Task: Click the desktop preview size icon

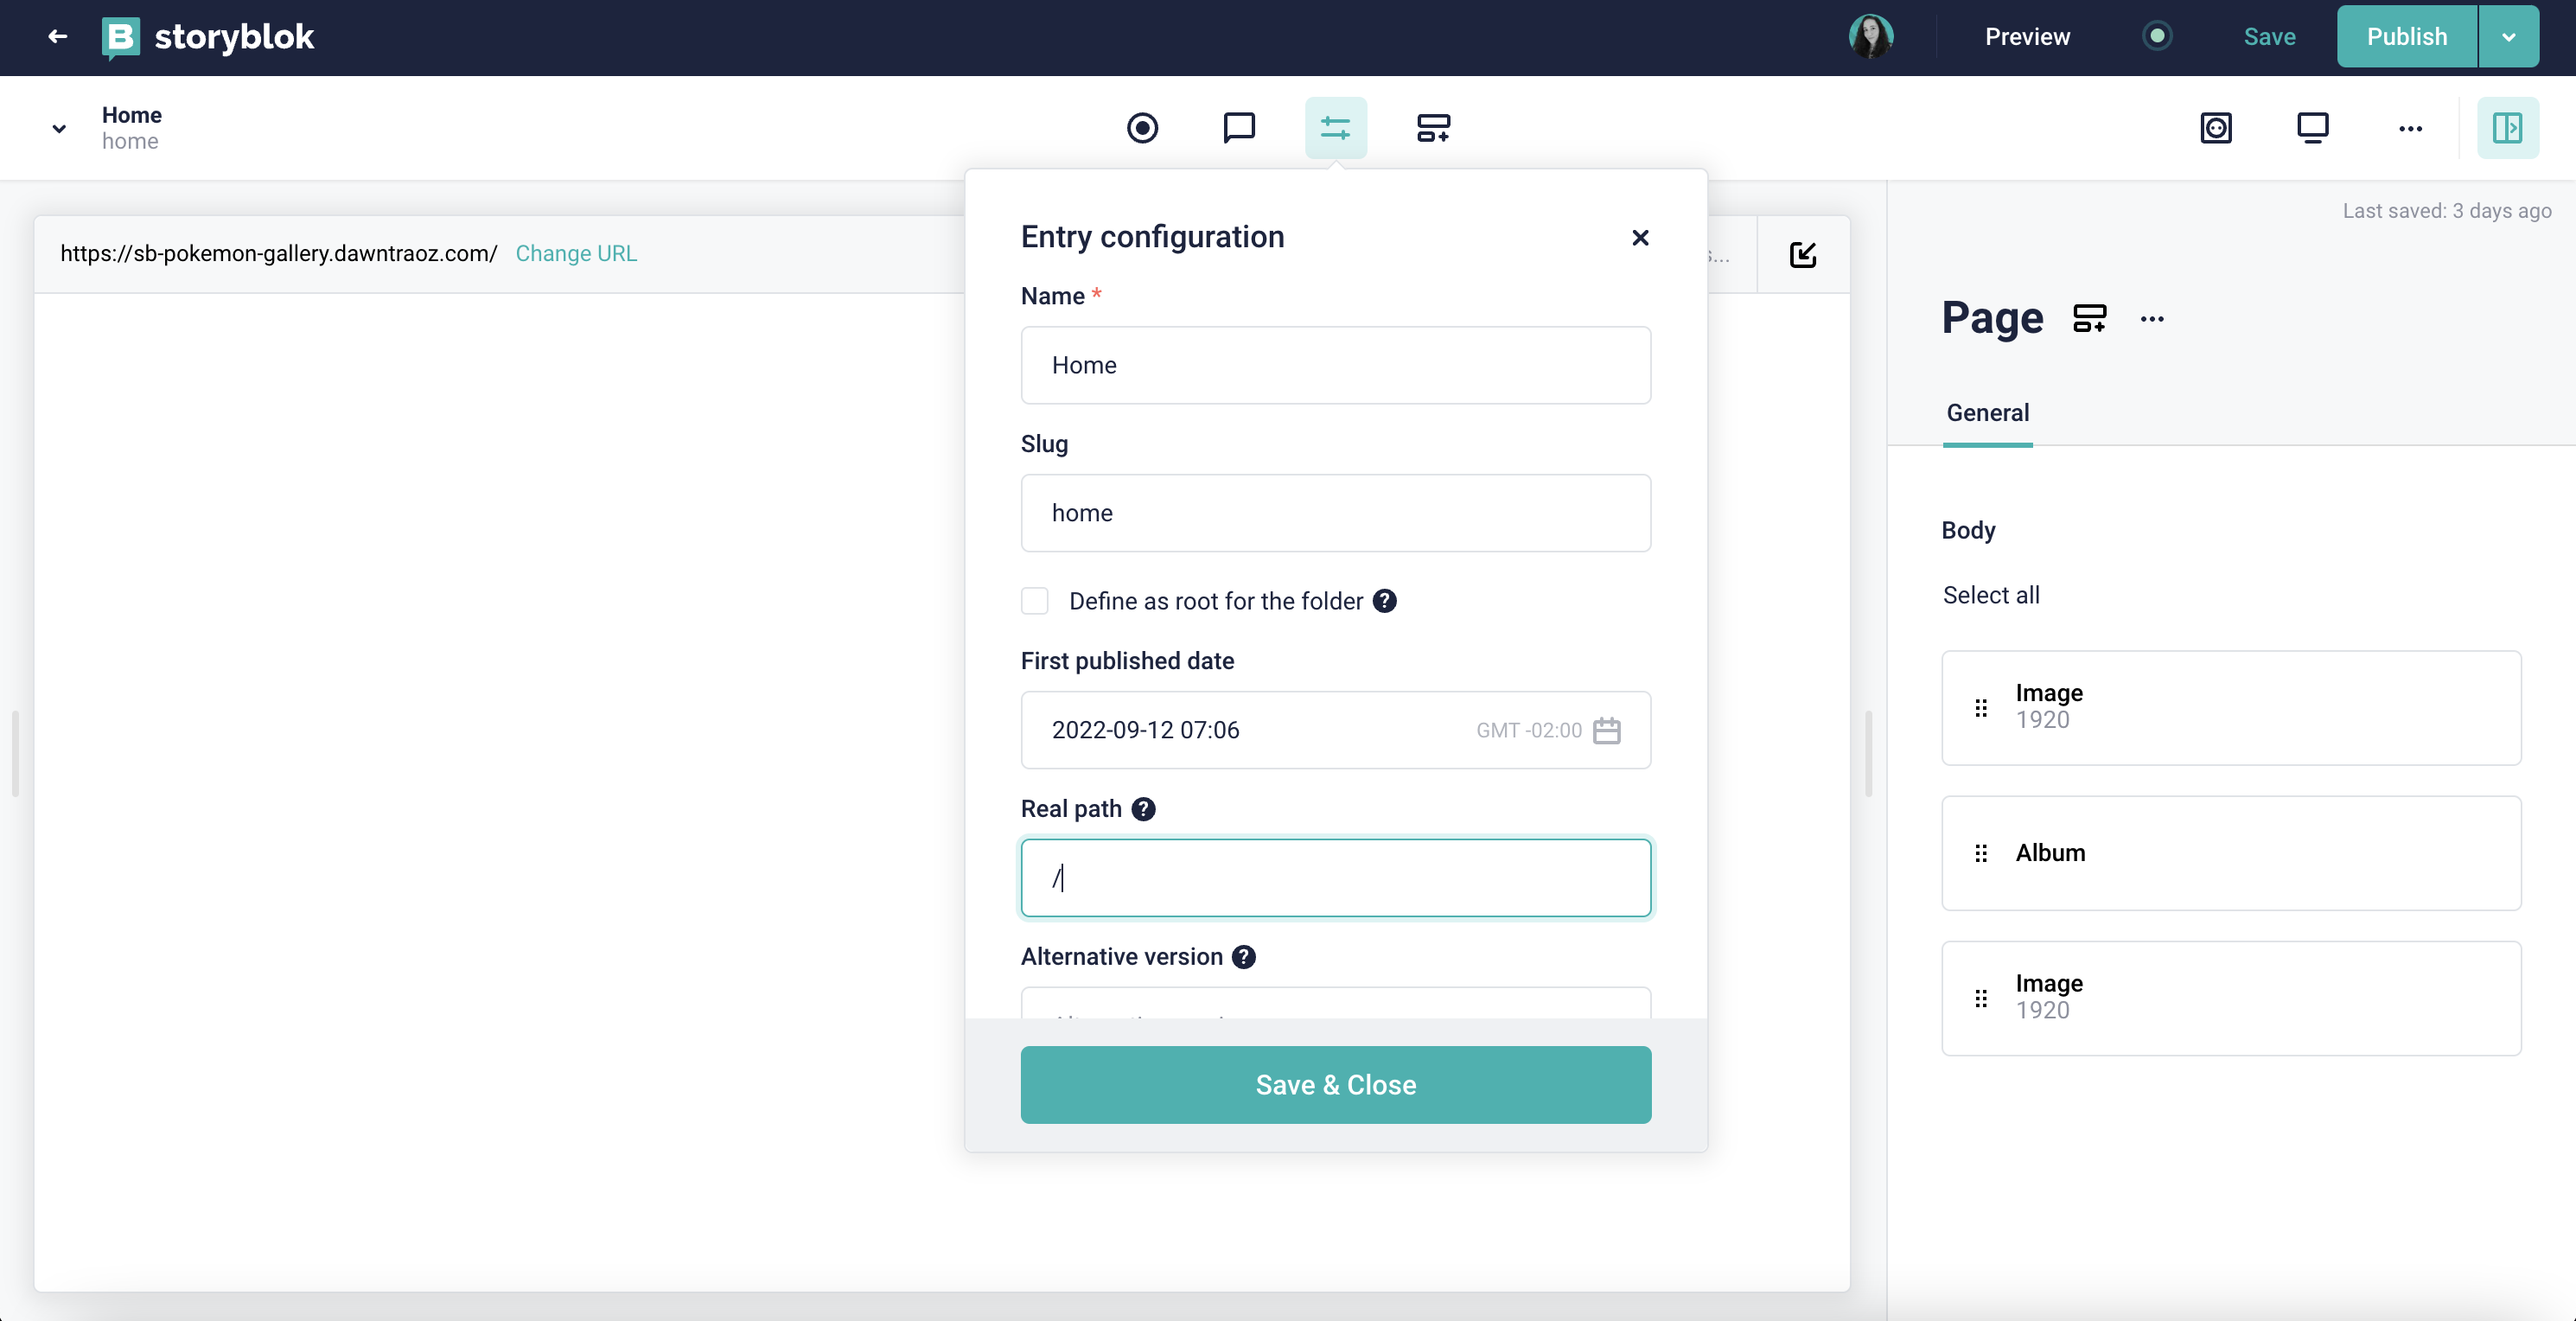Action: [x=2312, y=128]
